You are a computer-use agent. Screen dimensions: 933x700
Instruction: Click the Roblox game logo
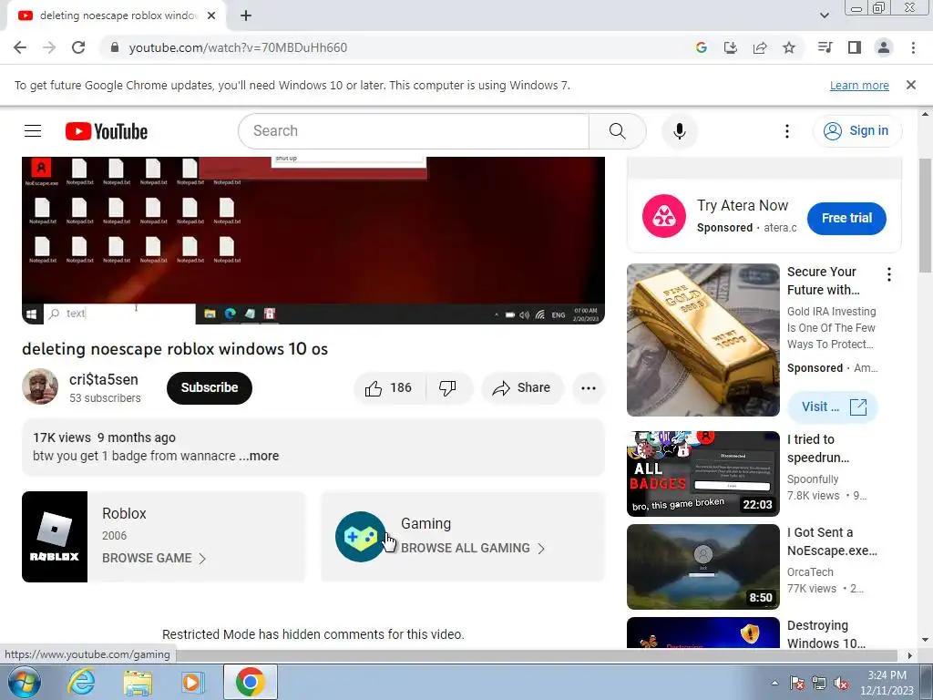(55, 536)
